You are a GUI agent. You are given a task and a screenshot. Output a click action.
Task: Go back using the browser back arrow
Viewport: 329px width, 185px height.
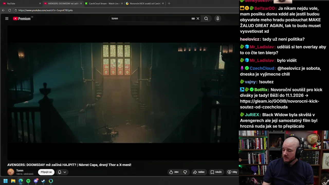click(3, 10)
